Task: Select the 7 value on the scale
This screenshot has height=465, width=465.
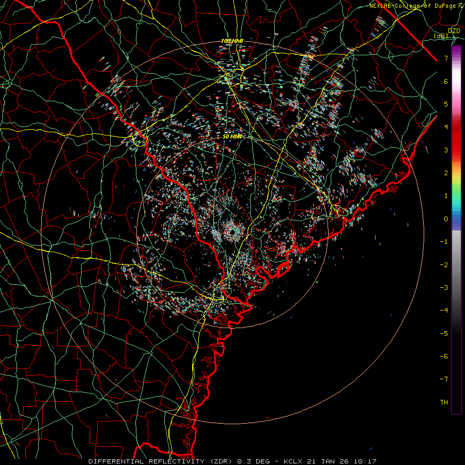Action: click(446, 58)
